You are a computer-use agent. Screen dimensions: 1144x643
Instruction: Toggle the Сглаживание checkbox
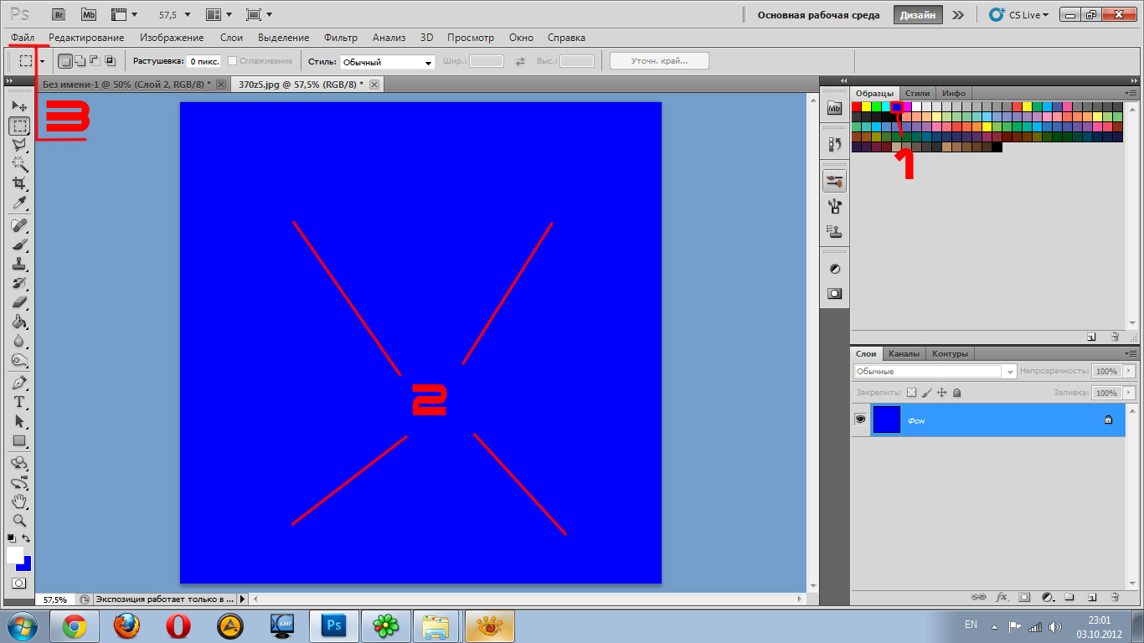[x=233, y=61]
